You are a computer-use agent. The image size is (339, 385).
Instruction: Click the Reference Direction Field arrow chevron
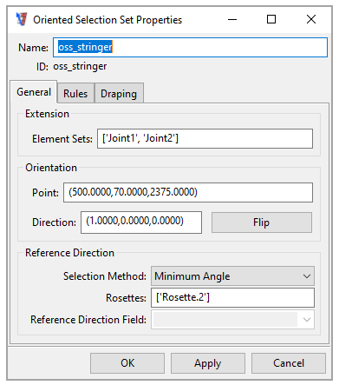click(x=307, y=320)
